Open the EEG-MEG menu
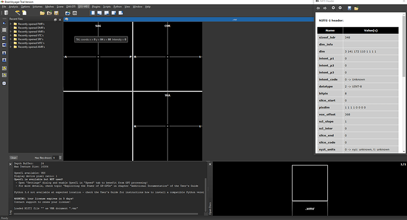407x220 pixels. 84,6
